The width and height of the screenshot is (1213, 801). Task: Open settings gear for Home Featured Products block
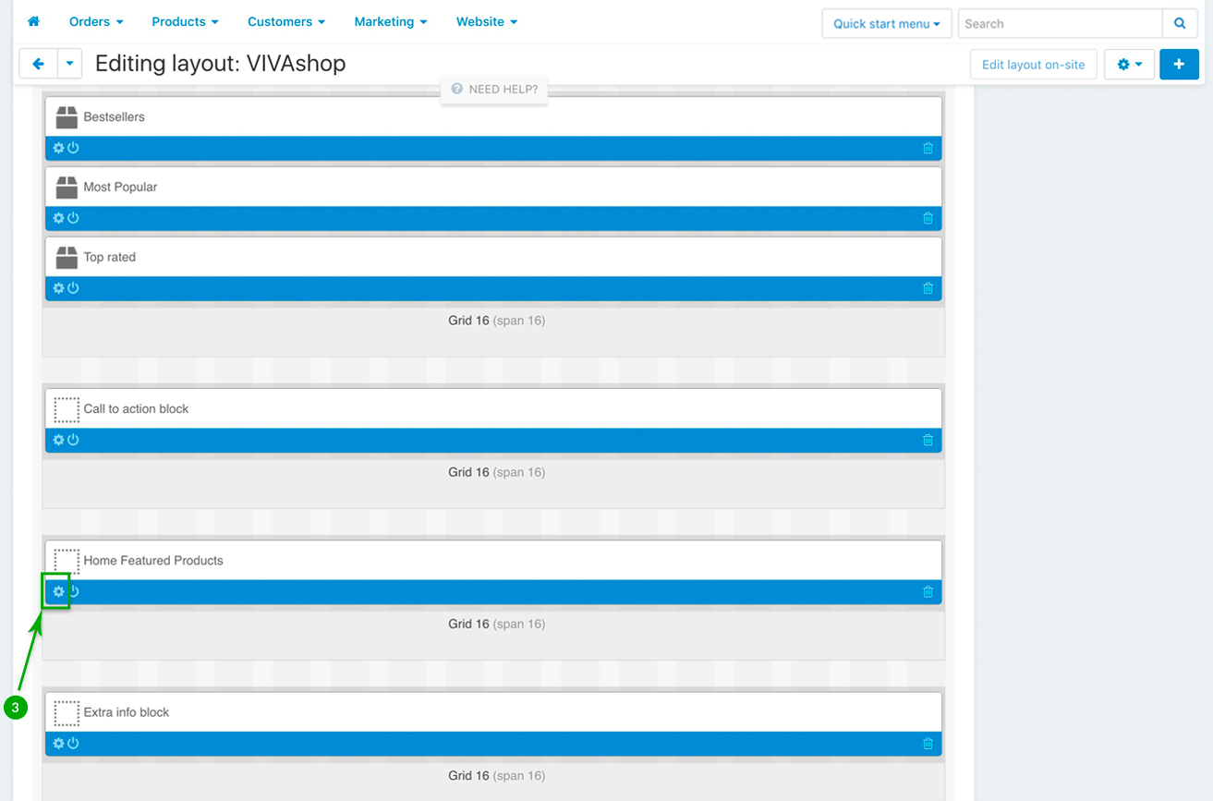[x=58, y=592]
